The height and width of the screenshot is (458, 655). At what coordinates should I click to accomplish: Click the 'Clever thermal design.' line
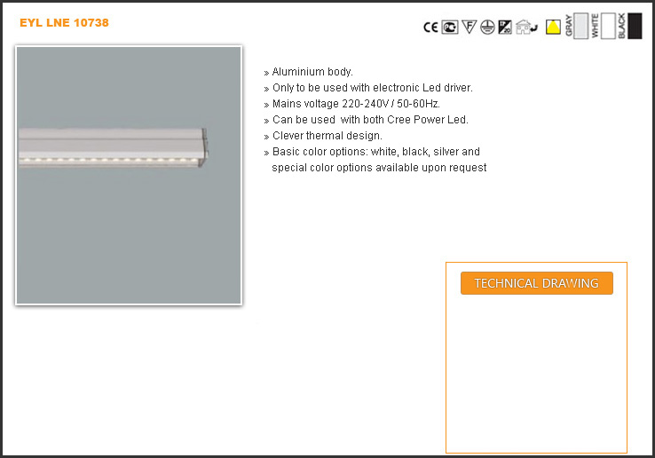coord(327,136)
